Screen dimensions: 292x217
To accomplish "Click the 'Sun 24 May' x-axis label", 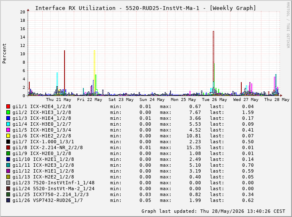I will click(152, 100).
